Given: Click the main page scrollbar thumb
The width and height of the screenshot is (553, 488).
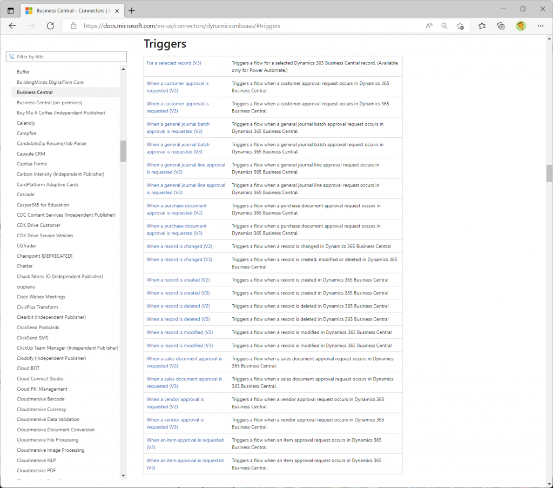Looking at the screenshot, I should (x=549, y=173).
